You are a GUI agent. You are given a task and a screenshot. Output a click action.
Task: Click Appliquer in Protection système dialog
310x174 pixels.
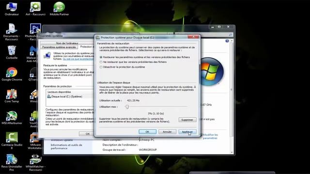(187, 131)
